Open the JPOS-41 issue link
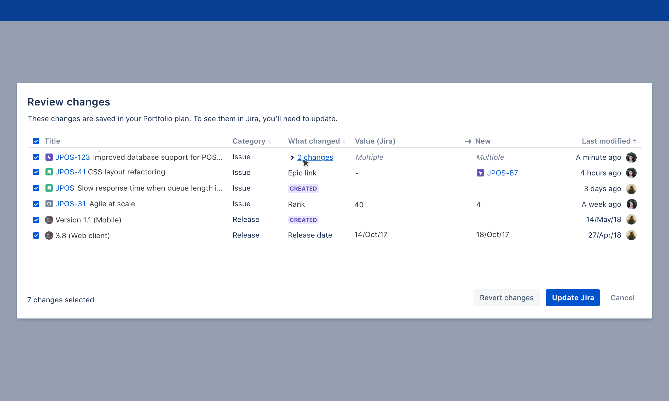The image size is (669, 401). pos(70,172)
